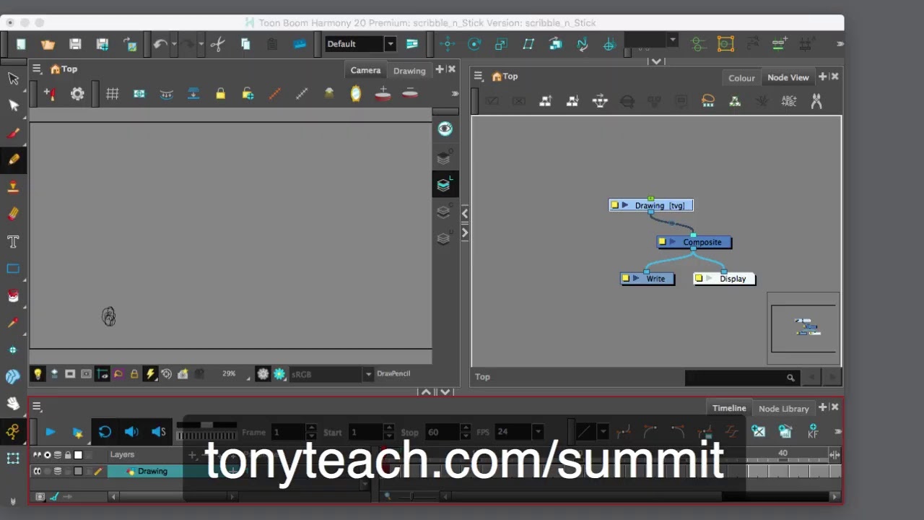Select the Transform arrow tool in the left toolbar
This screenshot has height=520, width=924.
tap(13, 78)
